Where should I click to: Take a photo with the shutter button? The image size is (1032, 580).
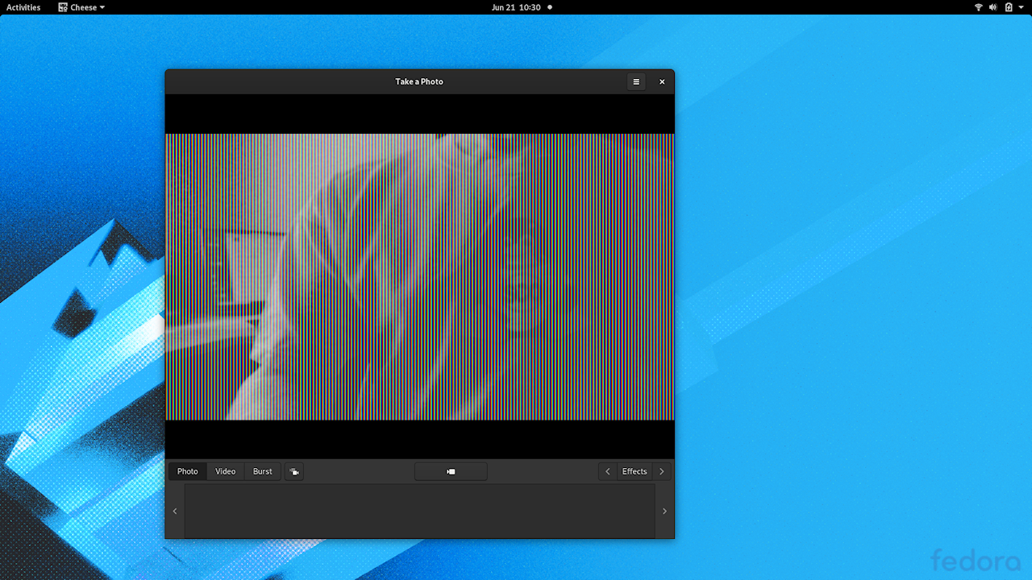(x=451, y=471)
